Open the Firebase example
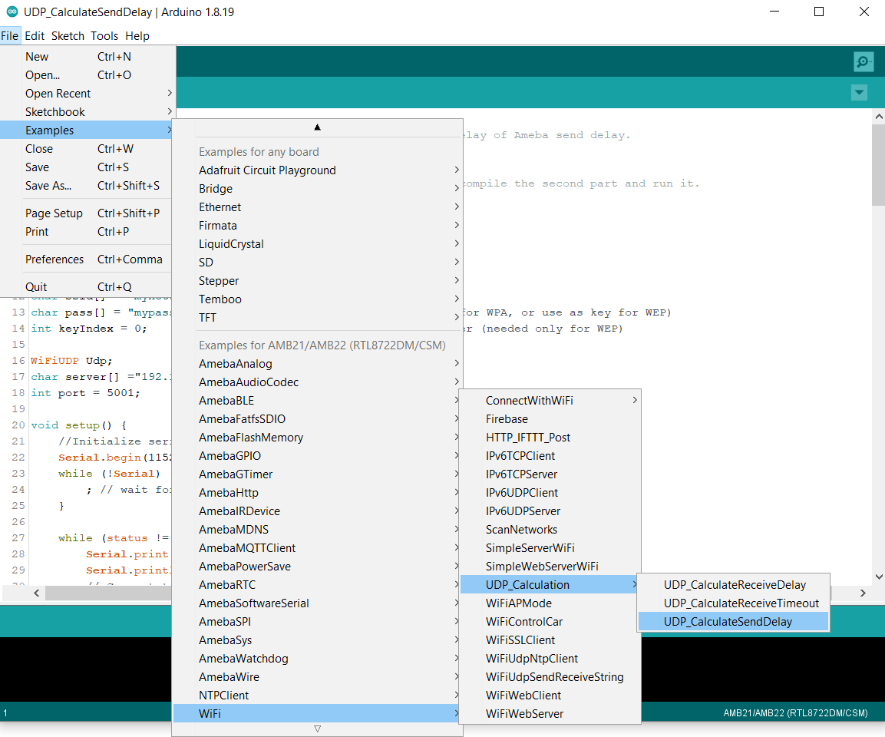885x737 pixels. (550, 419)
